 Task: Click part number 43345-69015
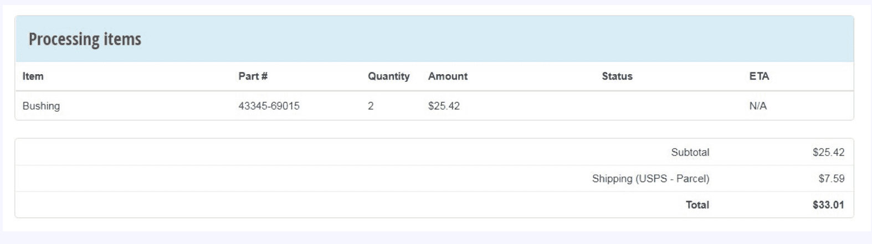269,106
